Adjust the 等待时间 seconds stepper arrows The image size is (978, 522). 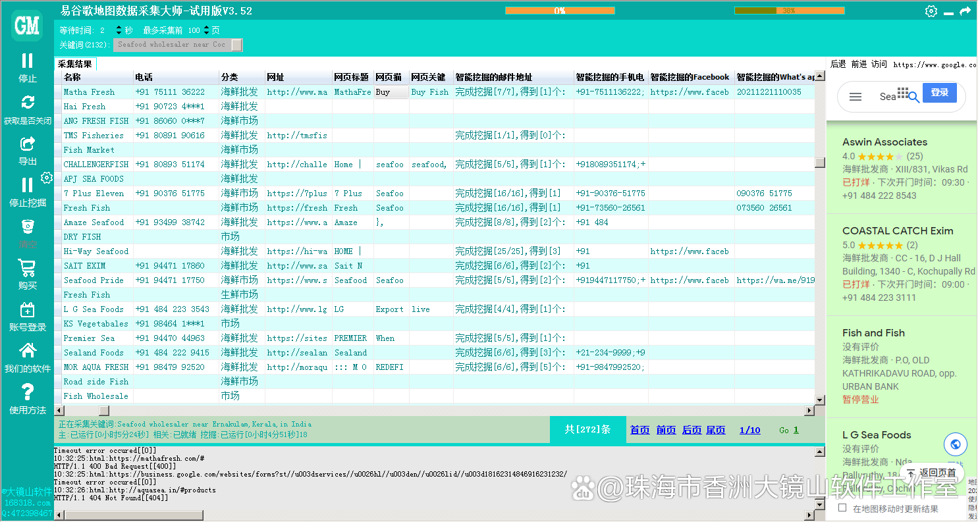pos(119,30)
